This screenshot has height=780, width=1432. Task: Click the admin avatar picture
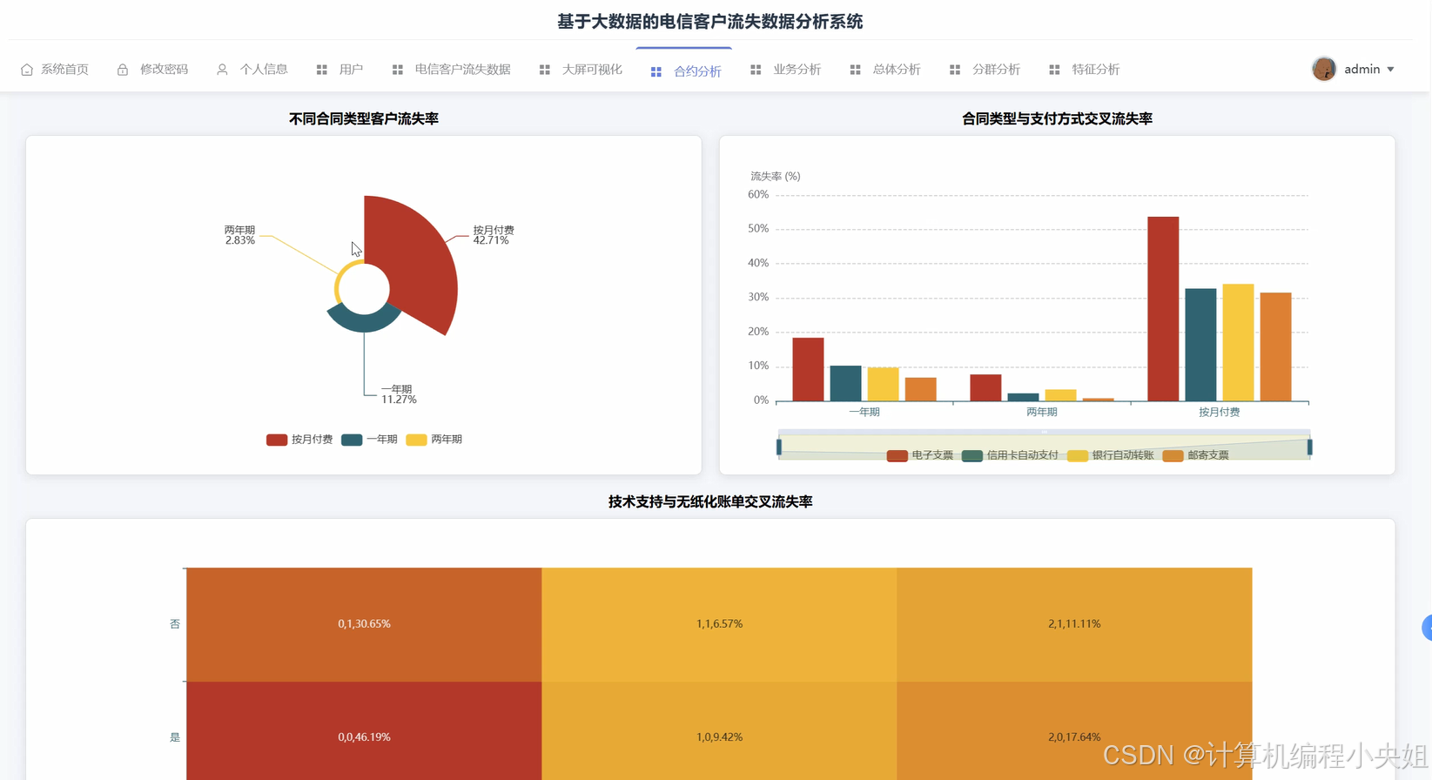1324,69
